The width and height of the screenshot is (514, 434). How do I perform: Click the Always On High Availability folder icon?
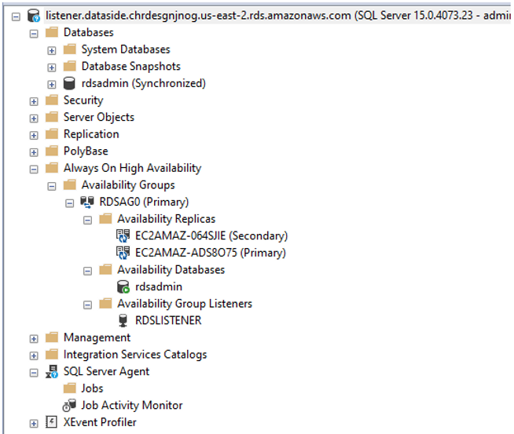52,168
